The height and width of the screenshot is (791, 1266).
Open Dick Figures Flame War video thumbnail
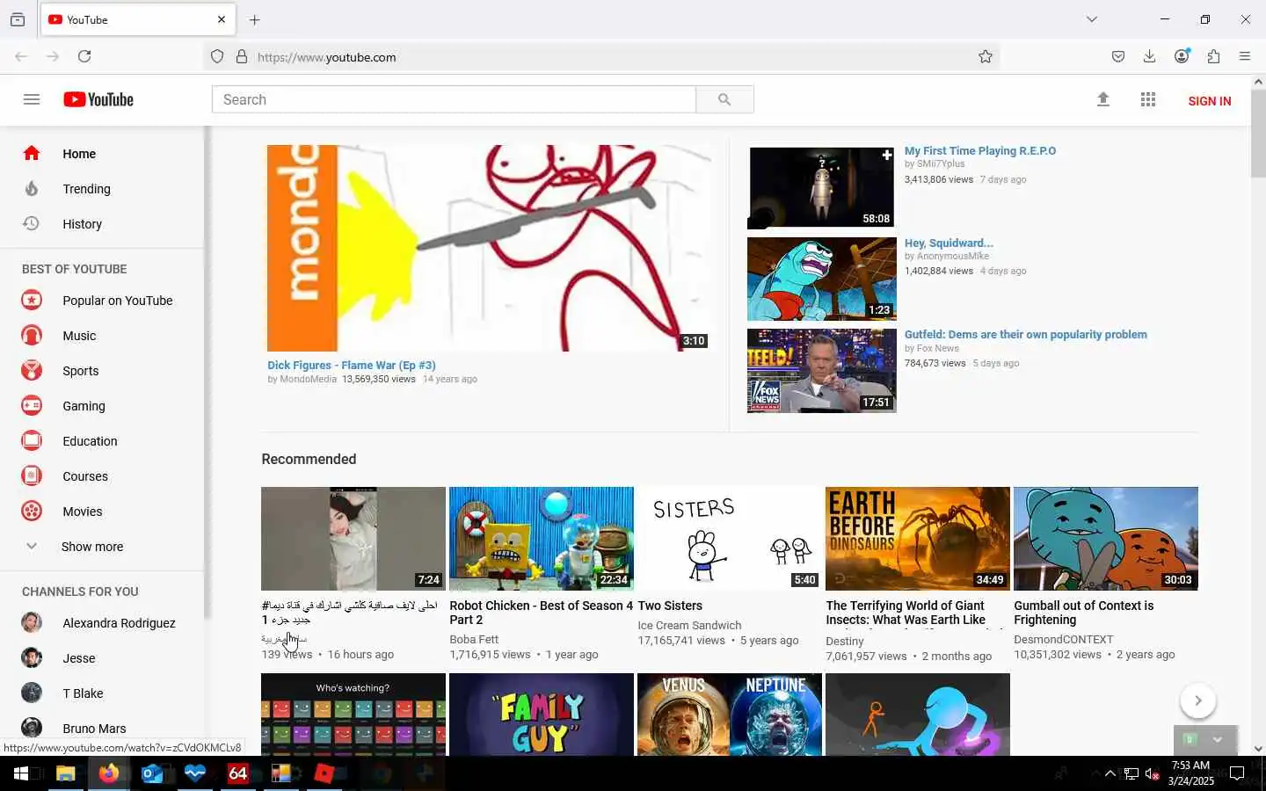click(490, 248)
